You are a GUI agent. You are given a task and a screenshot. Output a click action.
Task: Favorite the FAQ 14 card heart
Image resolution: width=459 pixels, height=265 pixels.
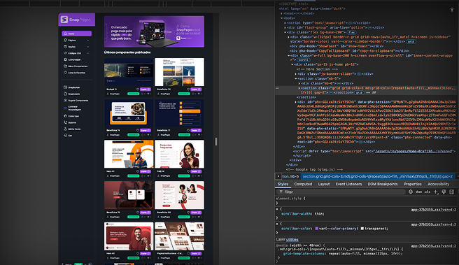tap(188, 171)
